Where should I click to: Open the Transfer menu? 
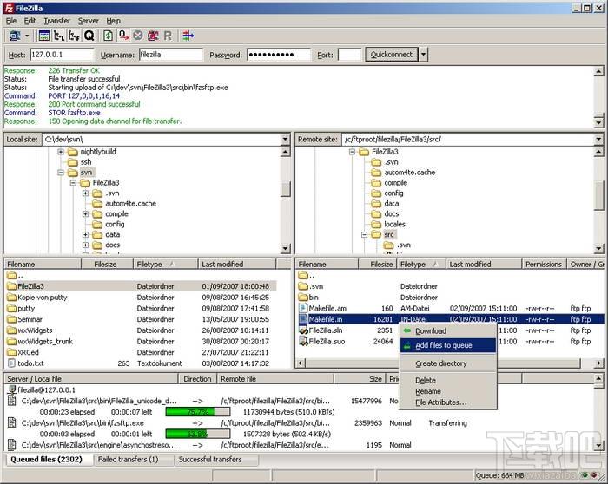56,21
